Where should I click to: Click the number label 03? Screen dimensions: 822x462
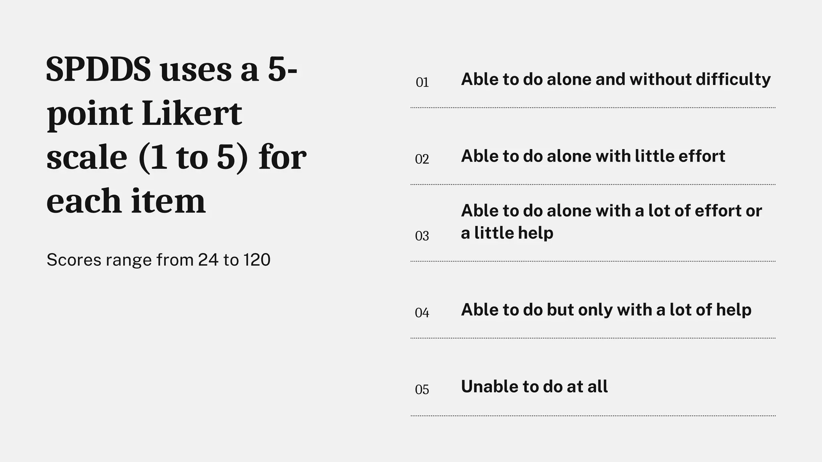click(422, 236)
